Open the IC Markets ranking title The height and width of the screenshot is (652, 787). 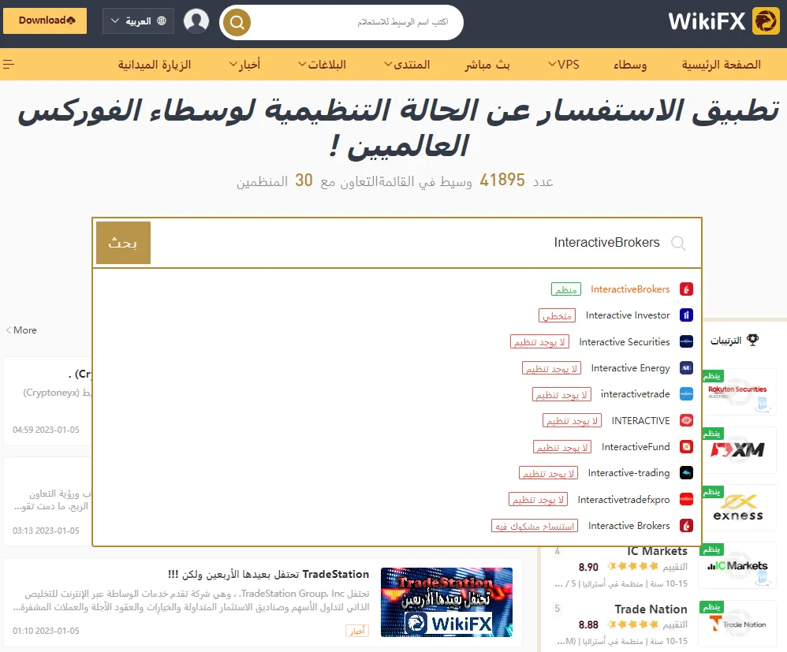click(x=657, y=551)
